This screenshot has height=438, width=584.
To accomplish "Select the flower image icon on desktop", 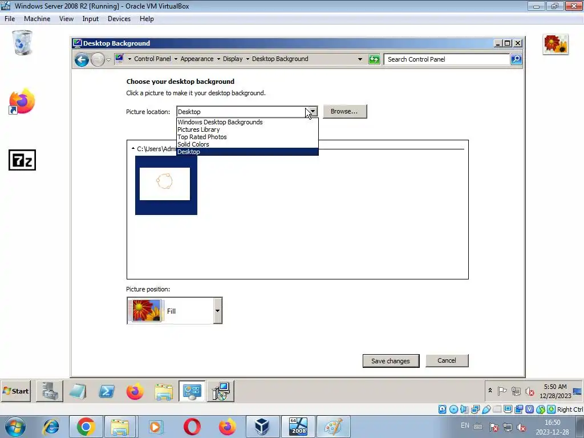I will click(555, 44).
